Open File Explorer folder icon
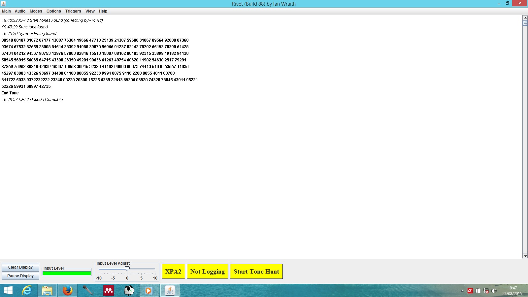The width and height of the screenshot is (528, 297). point(47,290)
